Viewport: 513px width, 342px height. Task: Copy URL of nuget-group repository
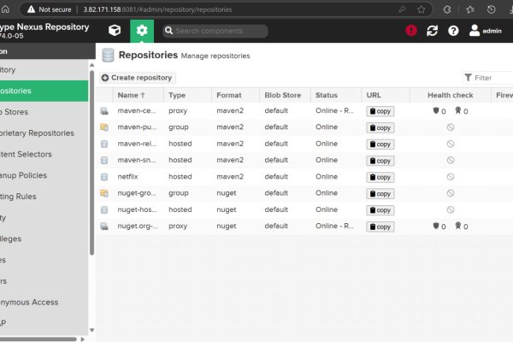[380, 194]
